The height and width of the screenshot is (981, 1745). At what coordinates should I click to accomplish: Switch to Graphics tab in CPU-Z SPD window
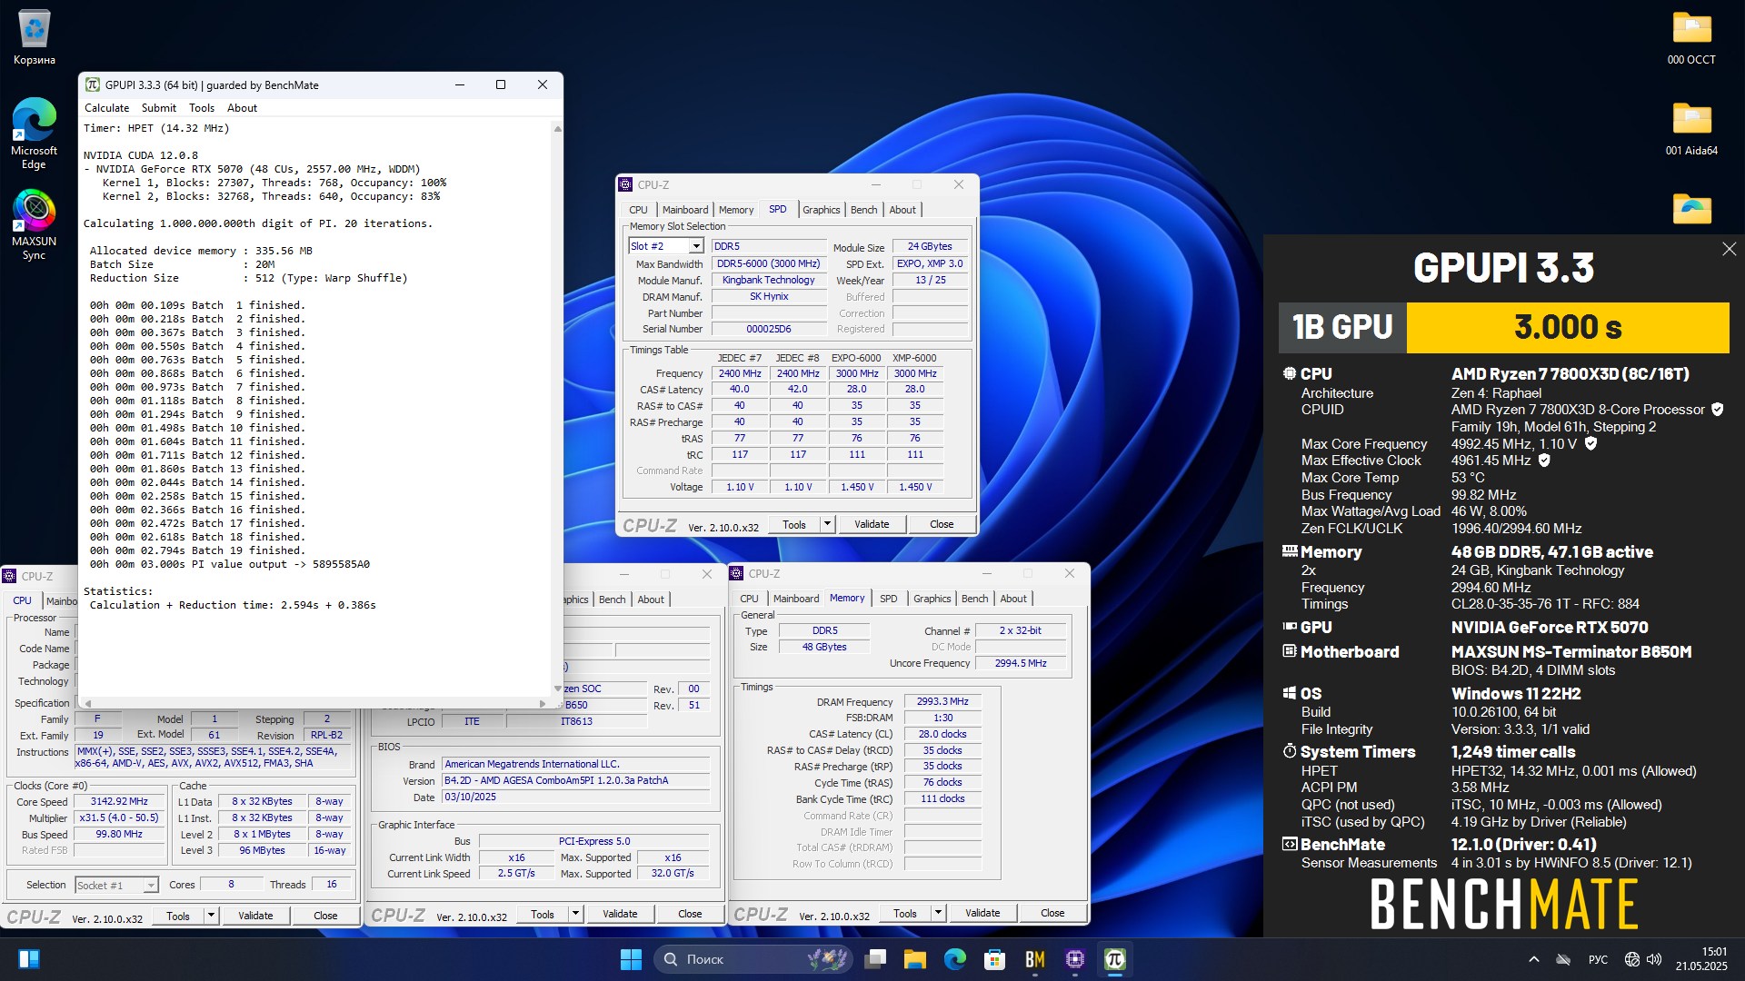point(822,210)
